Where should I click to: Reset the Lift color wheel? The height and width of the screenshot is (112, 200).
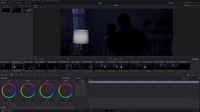pyautogui.click(x=17, y=81)
